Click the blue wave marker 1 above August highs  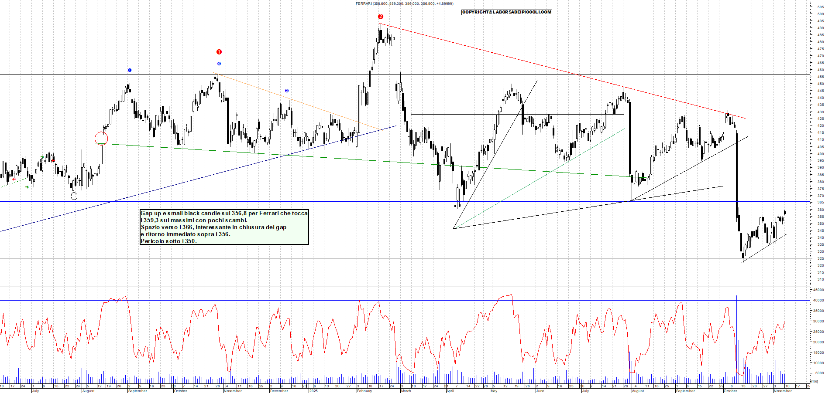(130, 70)
